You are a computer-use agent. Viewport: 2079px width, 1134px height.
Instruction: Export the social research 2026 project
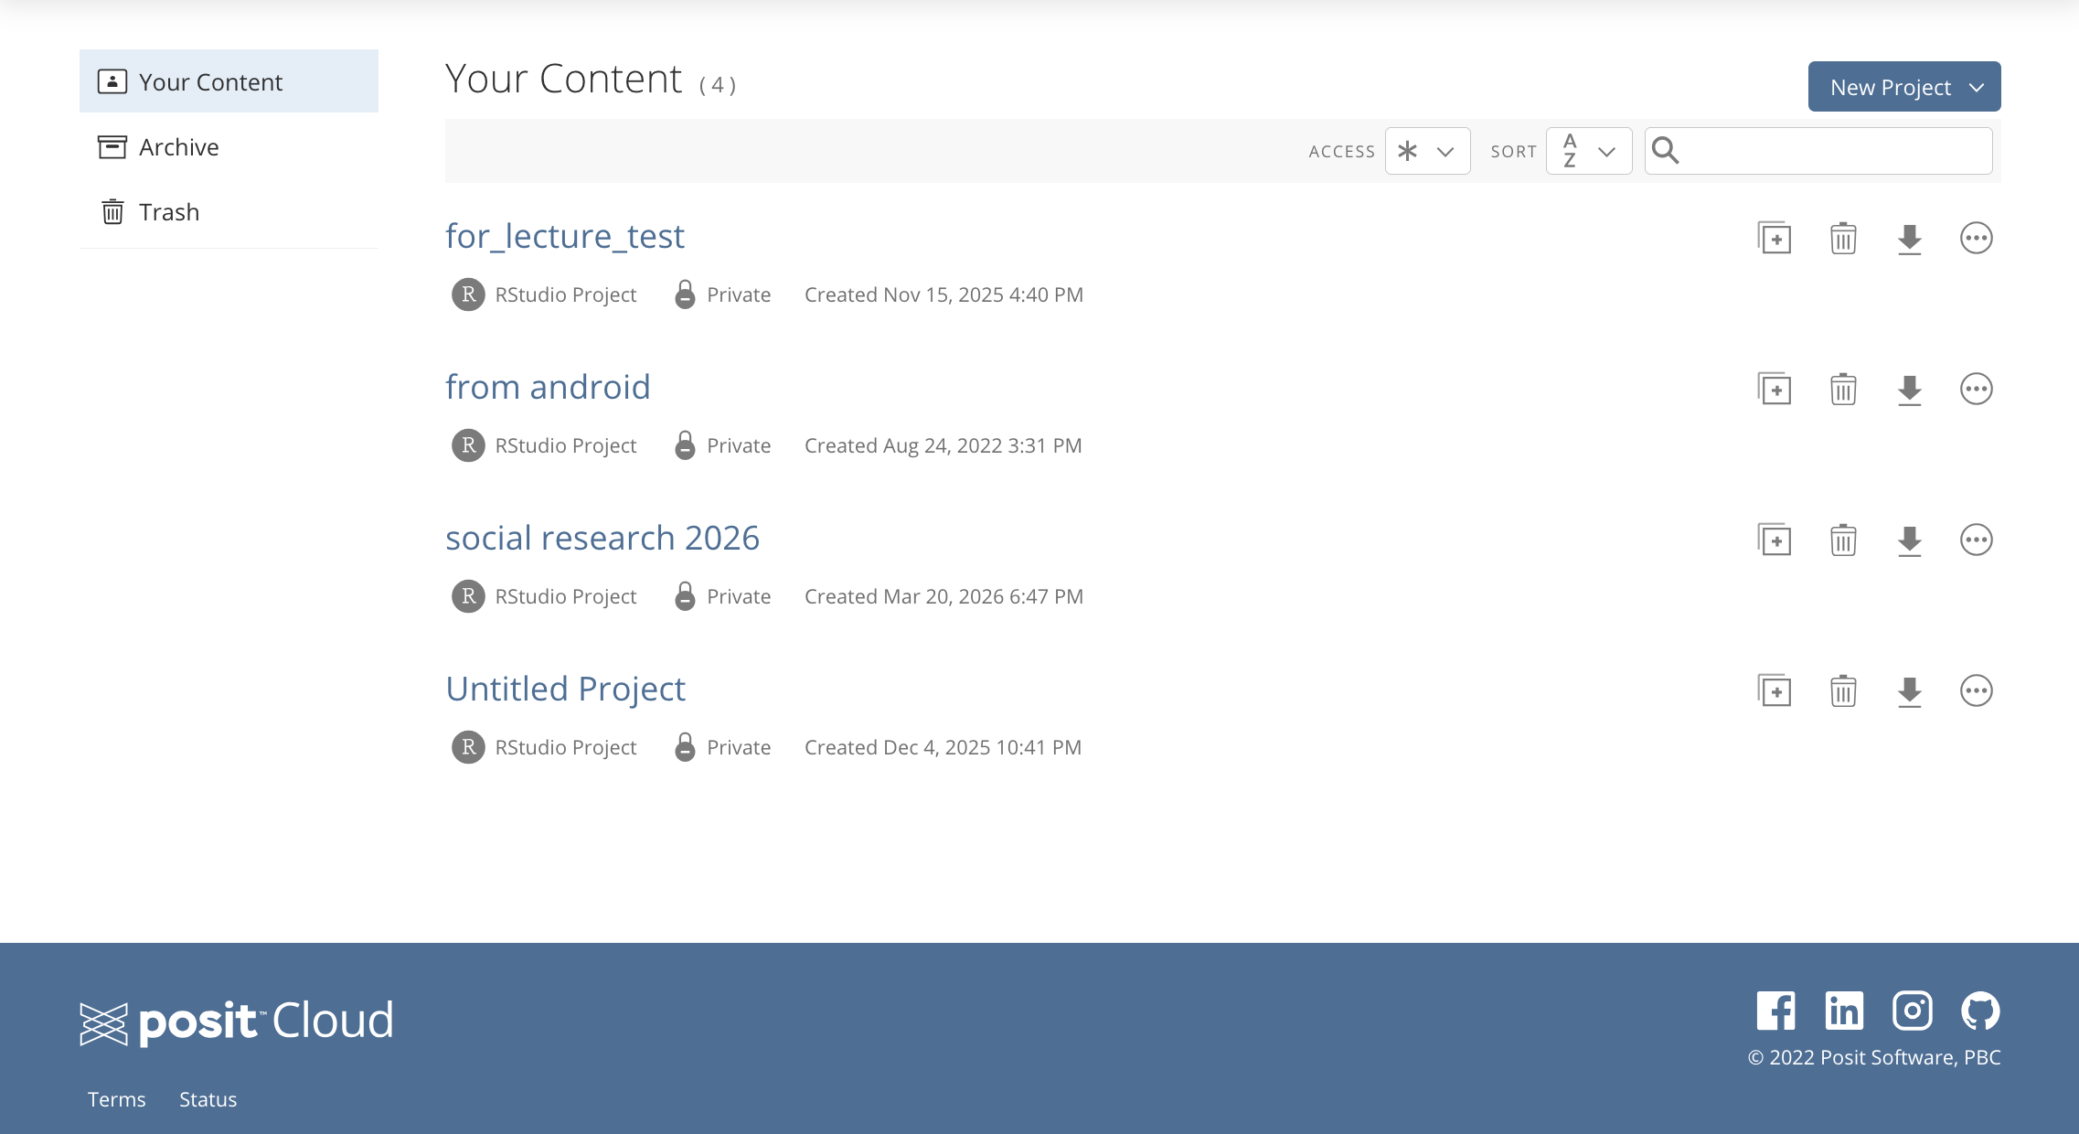click(1909, 540)
